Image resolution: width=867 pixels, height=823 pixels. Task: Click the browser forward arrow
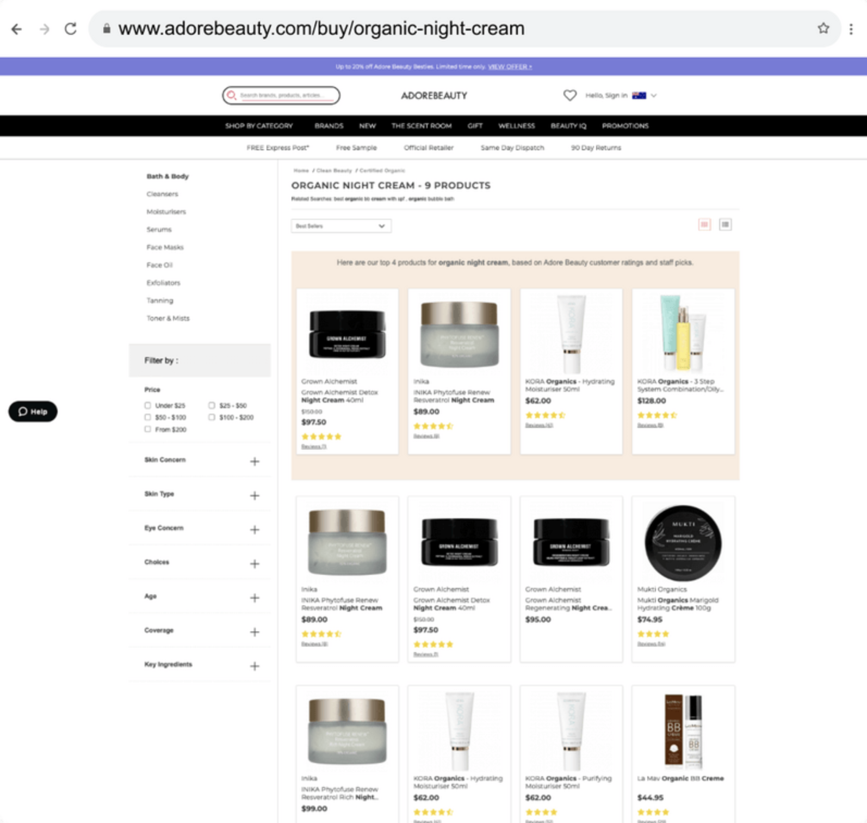[x=45, y=29]
